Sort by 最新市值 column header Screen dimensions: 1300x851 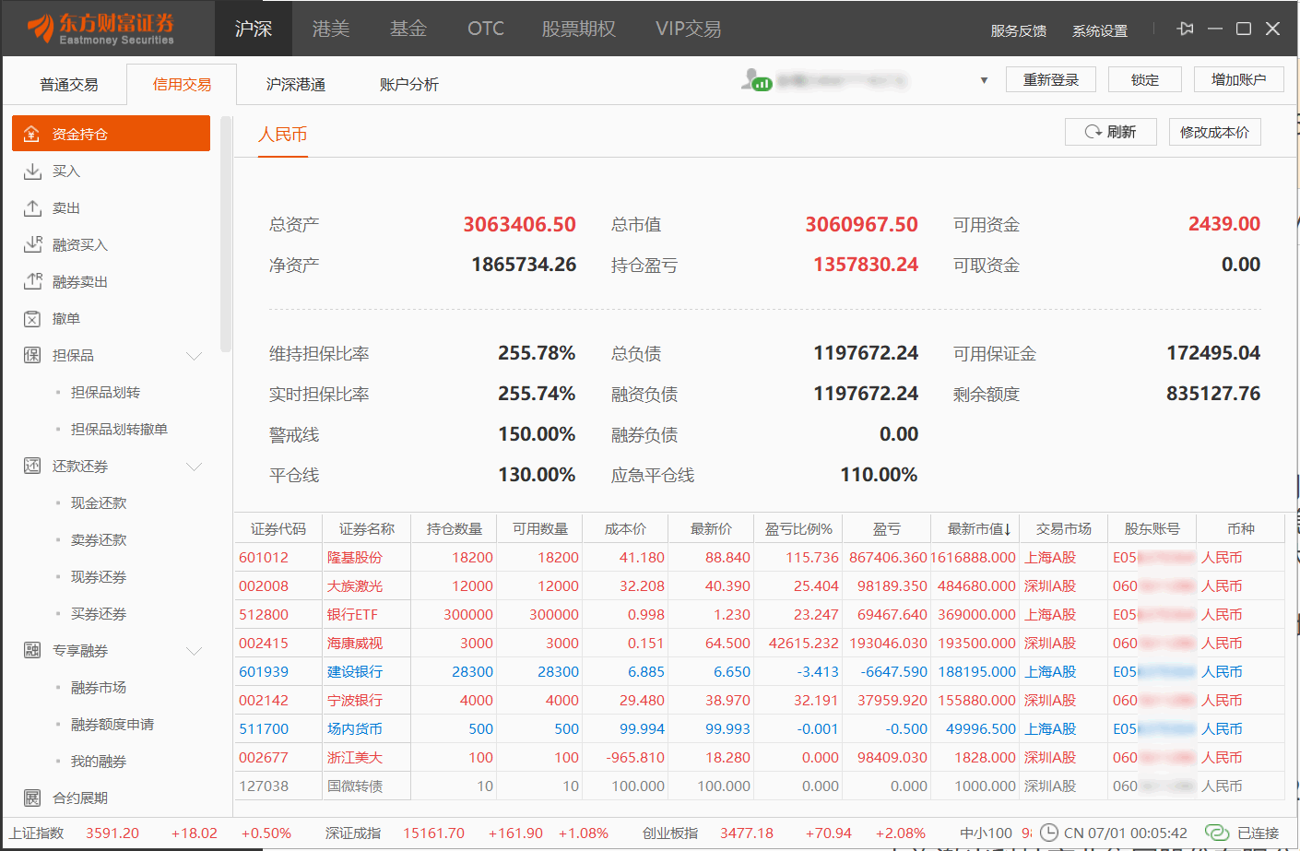click(x=974, y=528)
